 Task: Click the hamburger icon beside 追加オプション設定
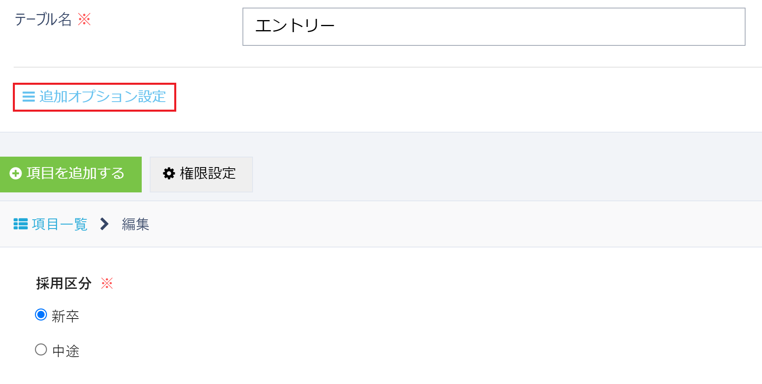(29, 97)
